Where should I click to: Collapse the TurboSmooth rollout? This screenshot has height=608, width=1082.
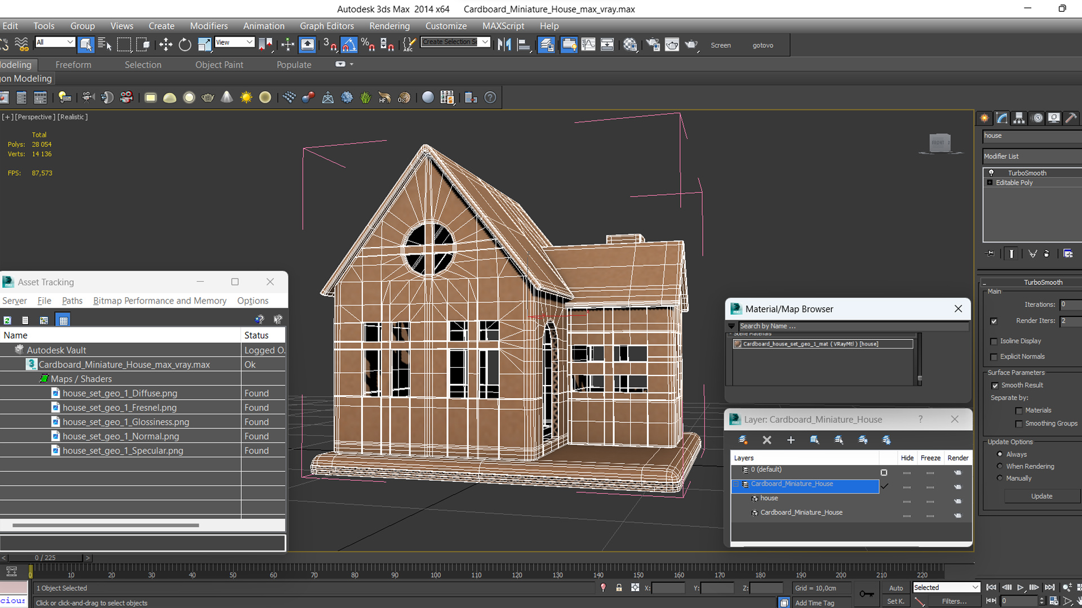(x=984, y=283)
